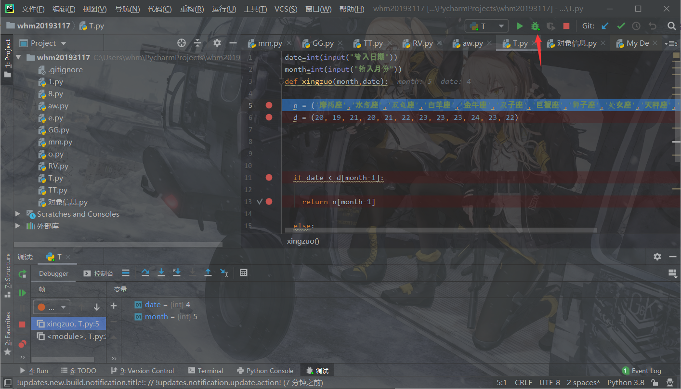Image resolution: width=681 pixels, height=389 pixels.
Task: Switch to the 控制台 console tab
Action: point(98,273)
